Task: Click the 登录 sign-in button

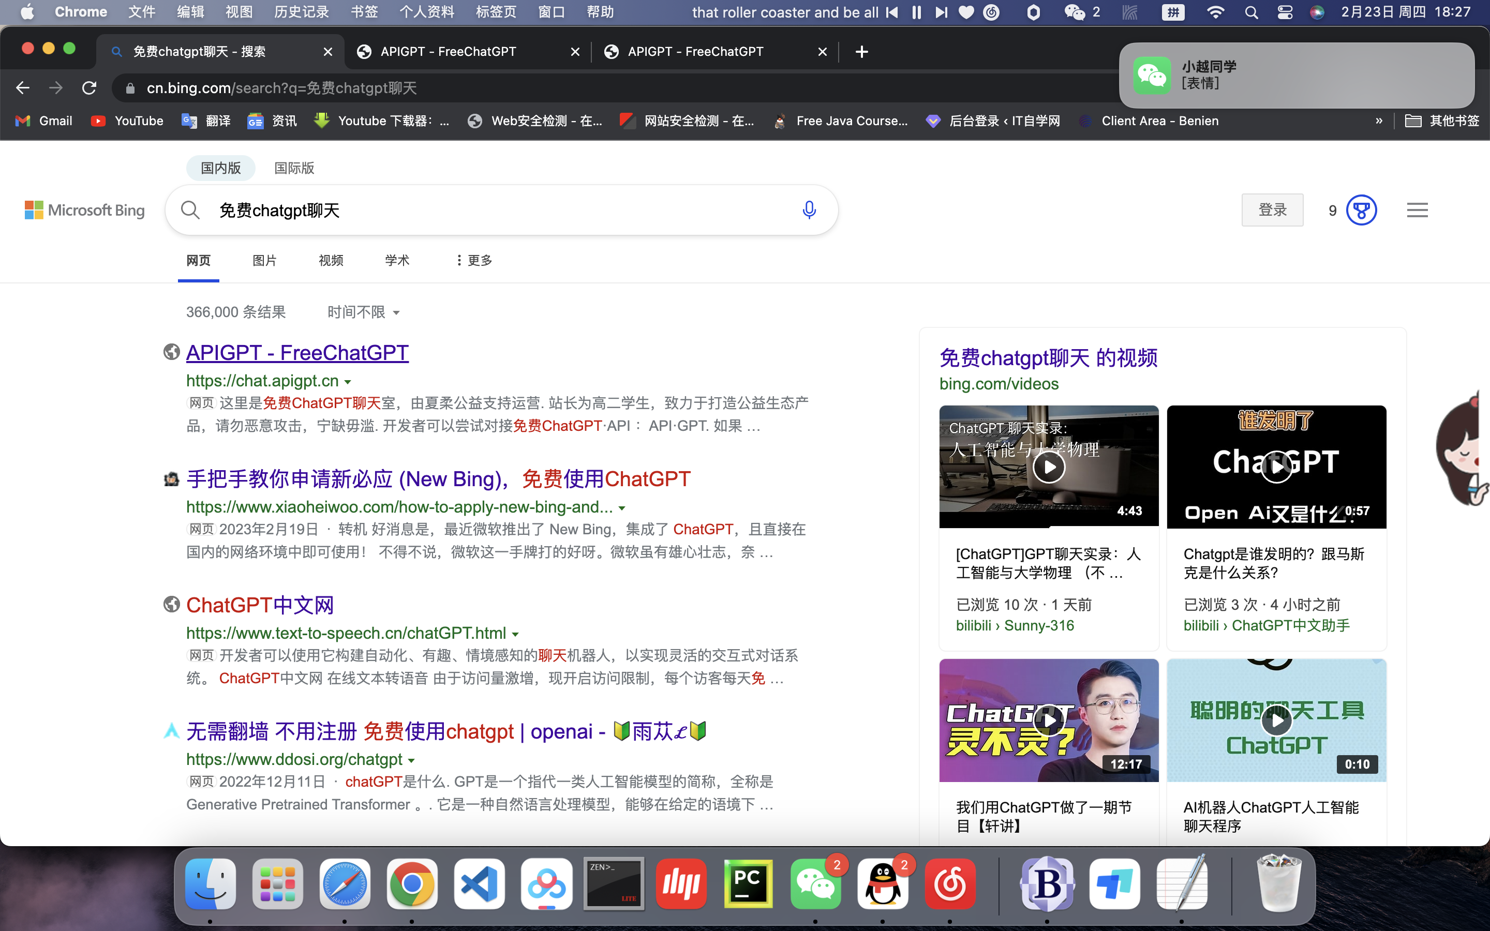Action: click(1272, 210)
